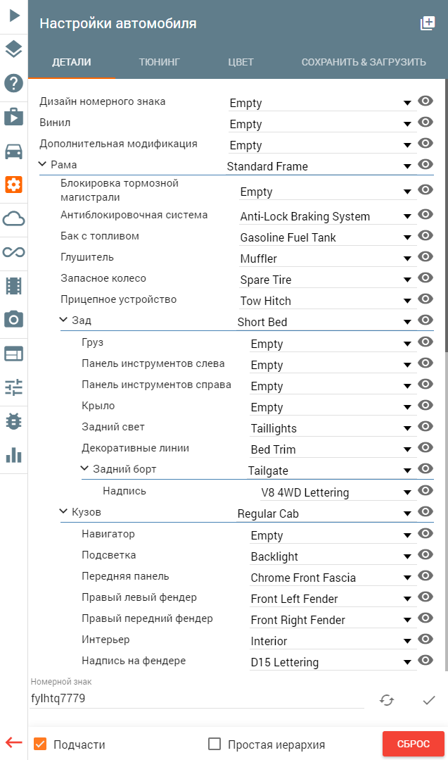This screenshot has width=448, height=760.
Task: Click the regenerate license plate icon
Action: coord(387,700)
